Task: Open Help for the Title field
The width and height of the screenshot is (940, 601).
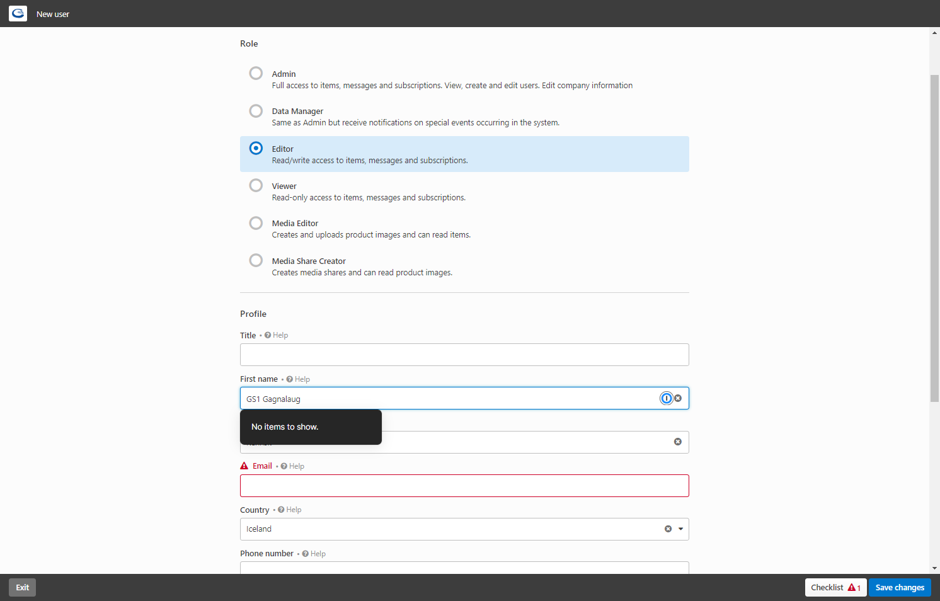Action: 277,335
